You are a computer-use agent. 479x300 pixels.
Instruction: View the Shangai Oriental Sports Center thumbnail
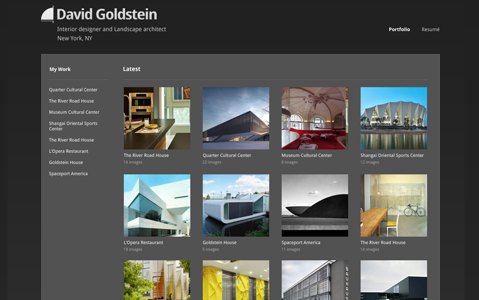(x=394, y=118)
